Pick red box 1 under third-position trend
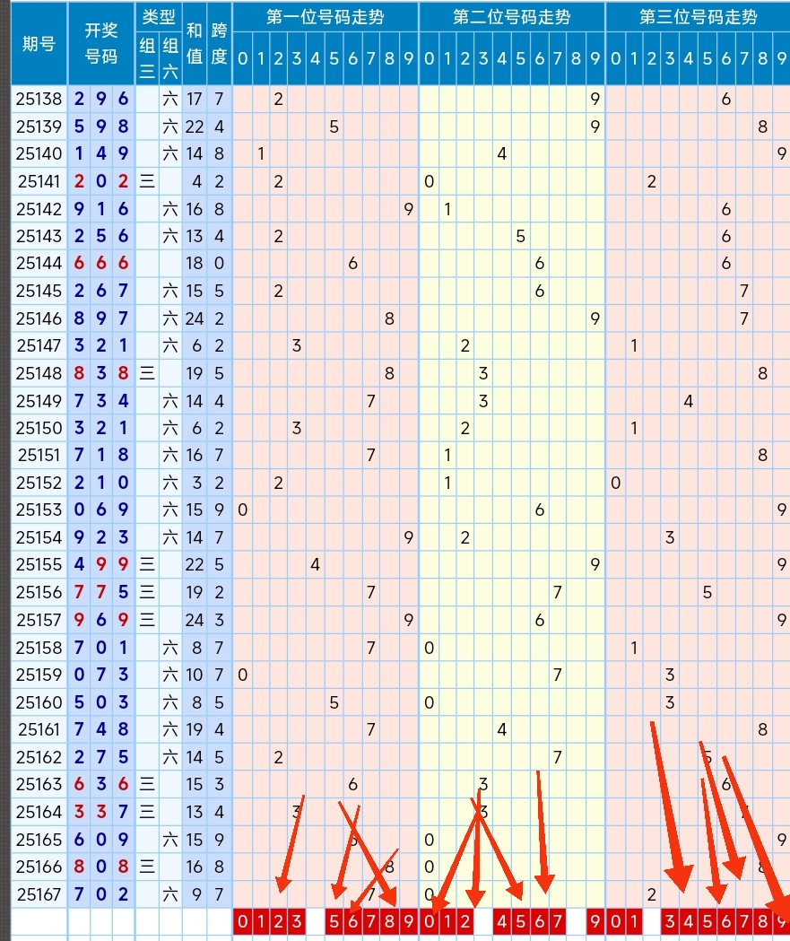 pyautogui.click(x=634, y=922)
